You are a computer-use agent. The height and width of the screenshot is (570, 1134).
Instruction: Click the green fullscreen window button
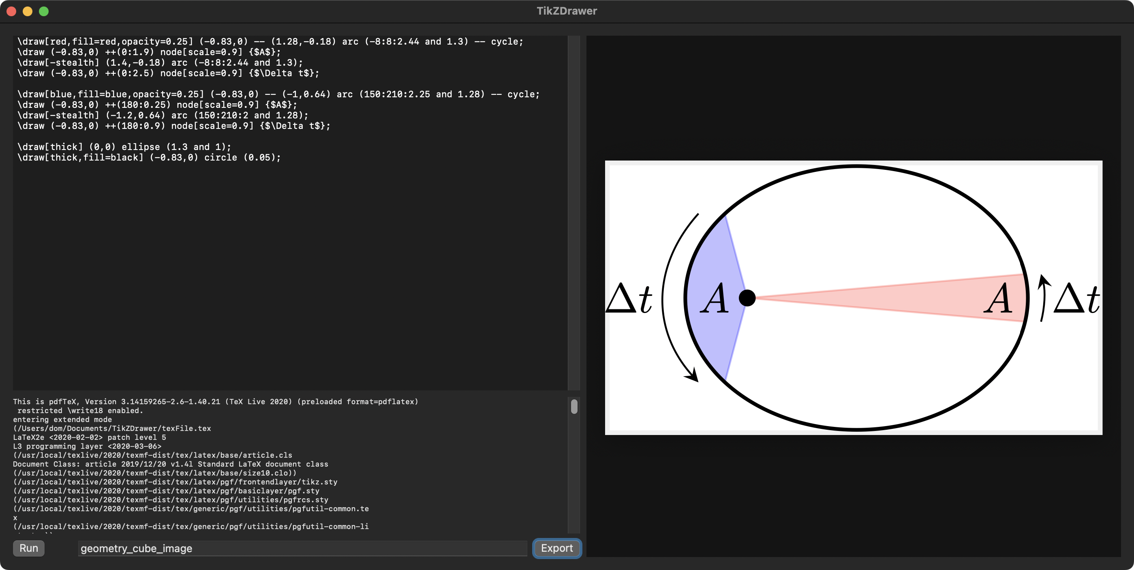pyautogui.click(x=44, y=11)
